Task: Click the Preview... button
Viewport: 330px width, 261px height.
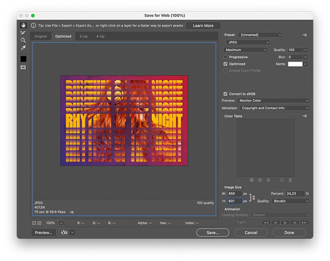Action: pos(44,233)
